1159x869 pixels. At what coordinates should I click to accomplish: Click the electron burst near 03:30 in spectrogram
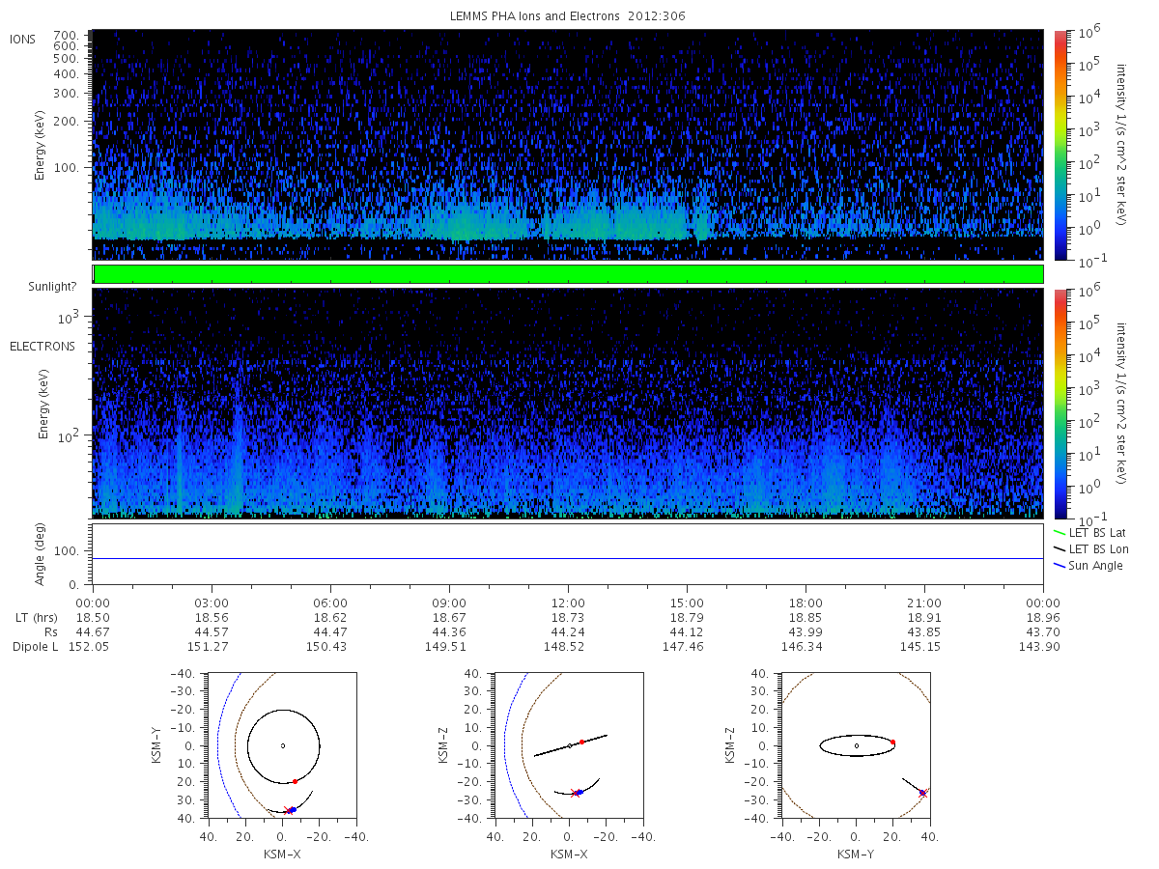pyautogui.click(x=237, y=444)
